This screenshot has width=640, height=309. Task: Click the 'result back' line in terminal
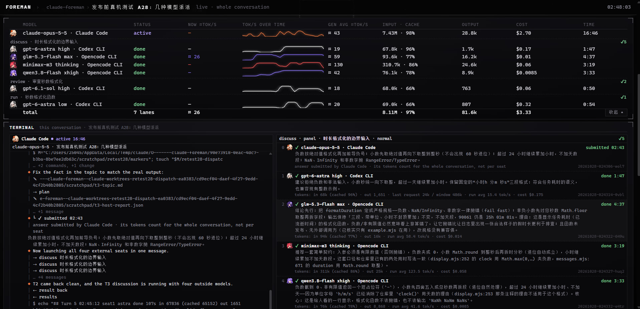tap(50, 290)
